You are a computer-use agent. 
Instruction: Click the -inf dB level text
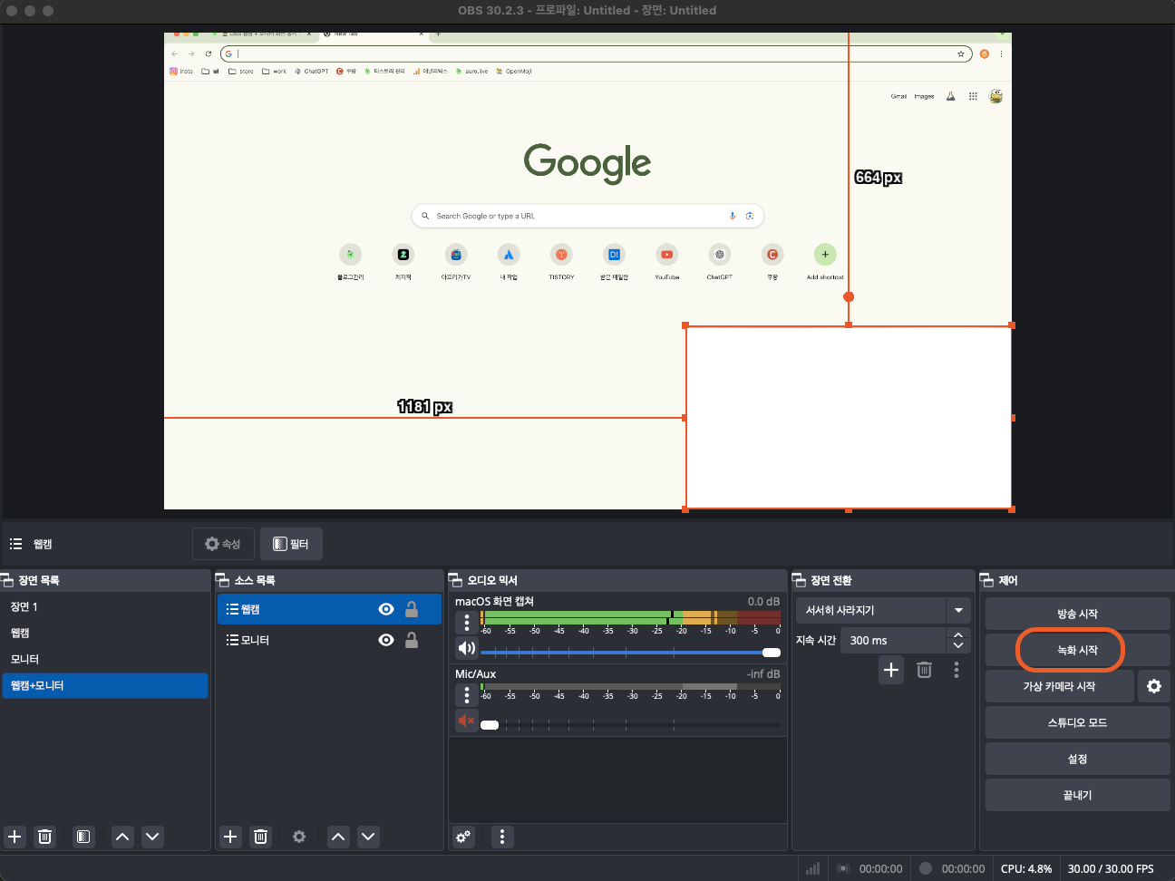763,673
